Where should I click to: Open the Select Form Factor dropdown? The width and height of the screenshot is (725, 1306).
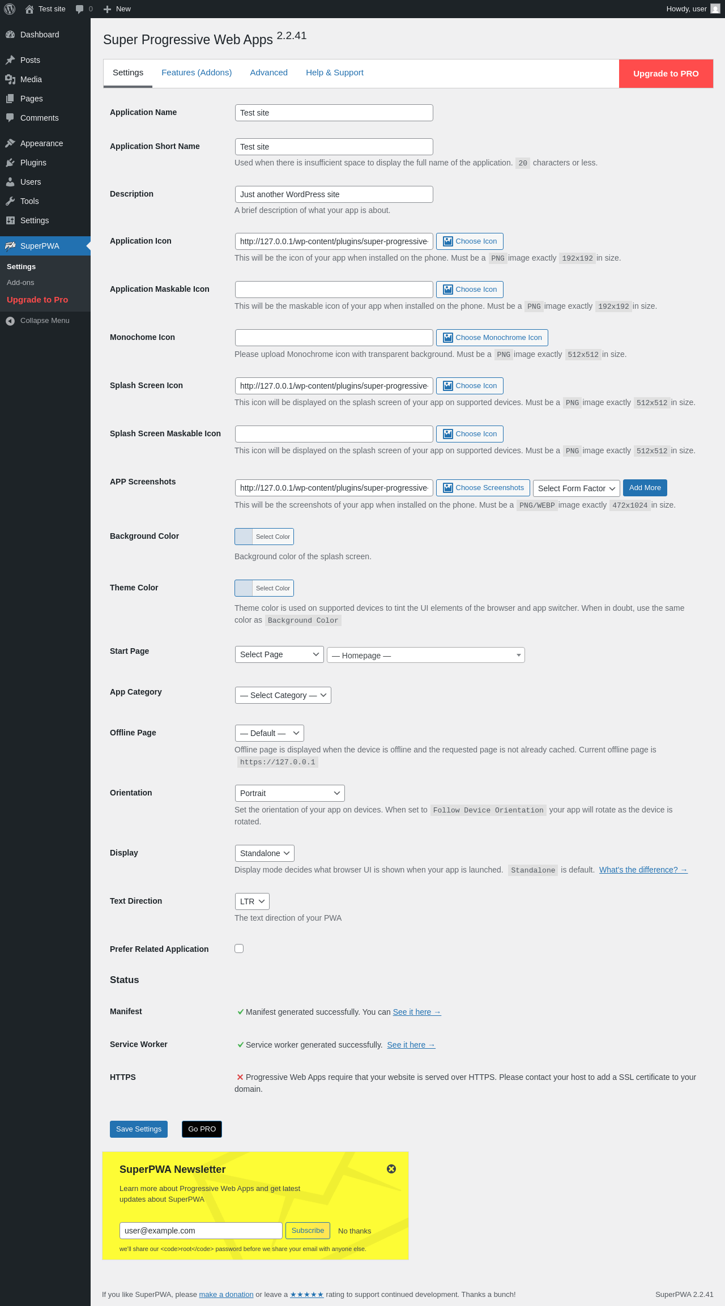pyautogui.click(x=576, y=488)
